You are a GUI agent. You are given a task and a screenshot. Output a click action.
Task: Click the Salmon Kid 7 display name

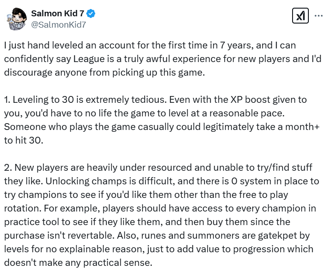click(x=57, y=14)
